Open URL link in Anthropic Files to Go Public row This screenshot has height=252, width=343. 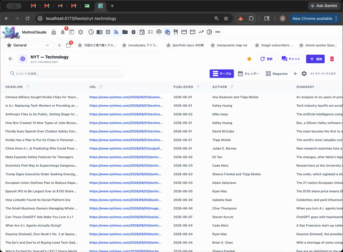tap(126, 114)
